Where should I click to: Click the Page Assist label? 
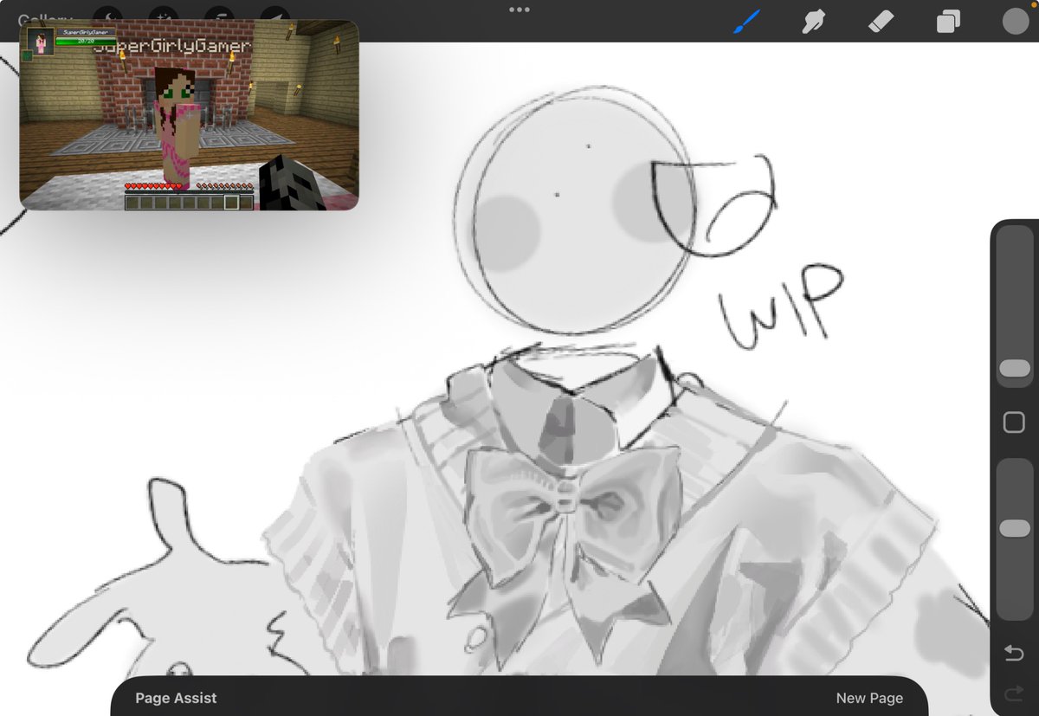176,698
